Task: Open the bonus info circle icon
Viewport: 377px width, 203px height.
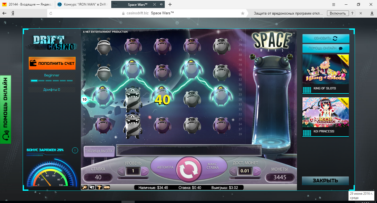Action: click(75, 150)
